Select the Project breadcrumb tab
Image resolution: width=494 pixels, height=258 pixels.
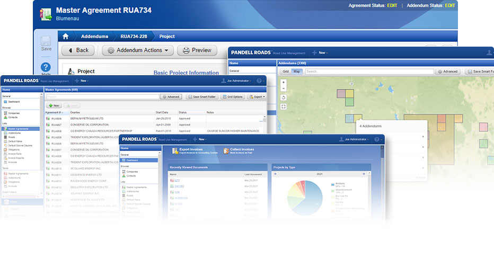tap(167, 36)
